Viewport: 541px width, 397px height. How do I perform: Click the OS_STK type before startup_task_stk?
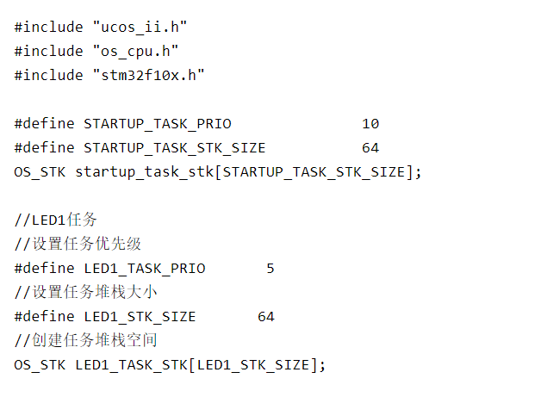click(40, 172)
